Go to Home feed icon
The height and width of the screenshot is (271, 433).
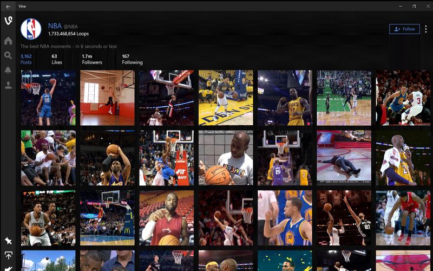(8, 41)
